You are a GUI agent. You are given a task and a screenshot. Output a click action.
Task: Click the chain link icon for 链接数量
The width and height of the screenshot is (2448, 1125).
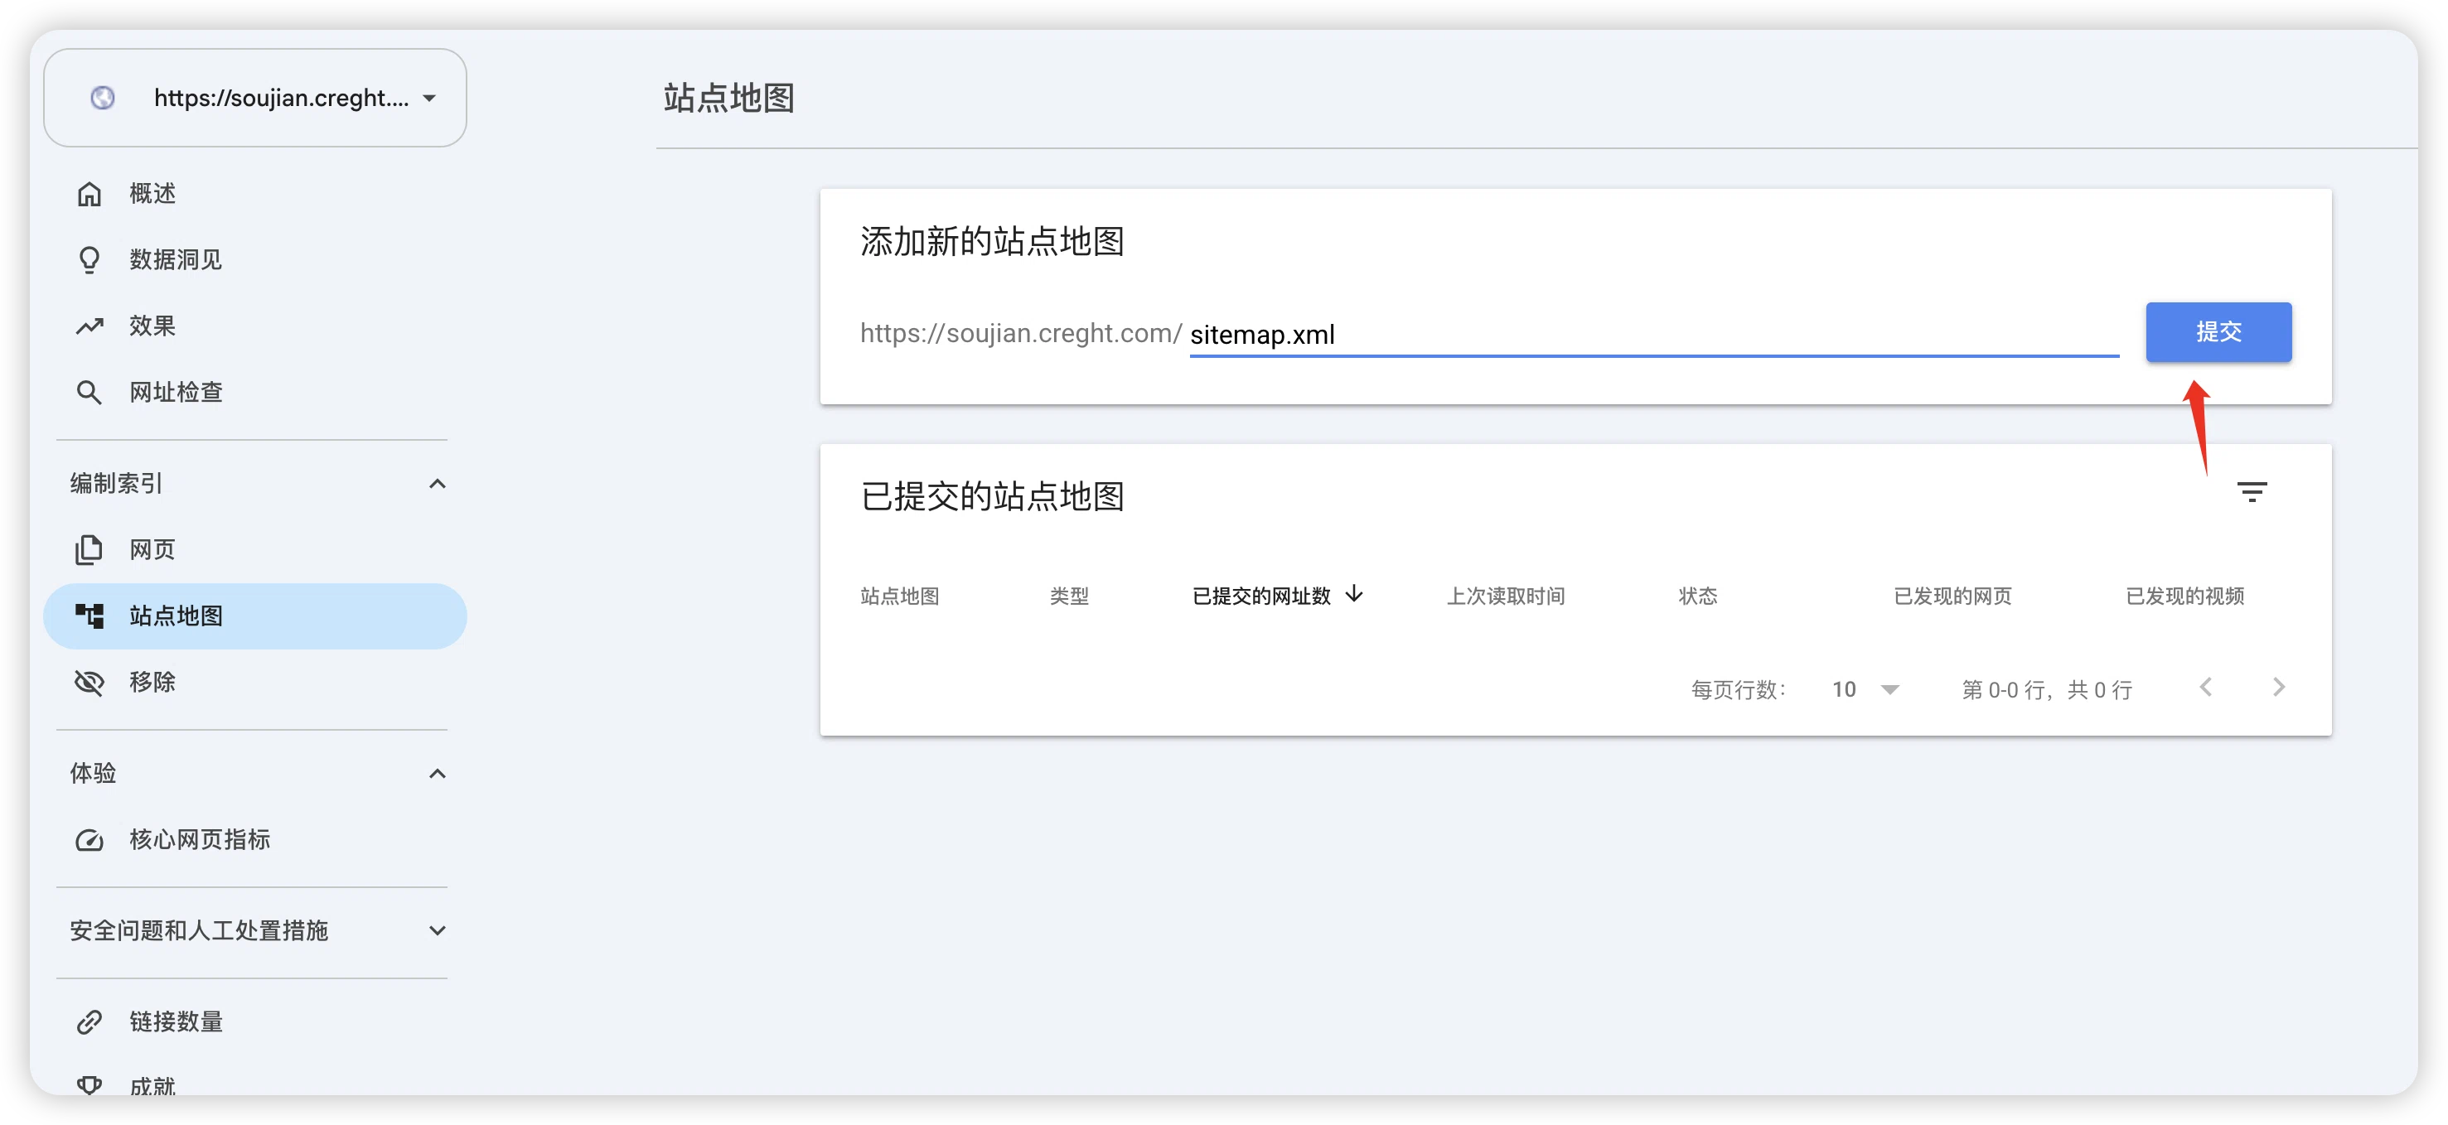click(90, 1022)
